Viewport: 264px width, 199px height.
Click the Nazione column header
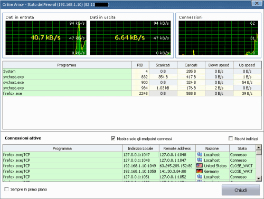tap(212, 148)
